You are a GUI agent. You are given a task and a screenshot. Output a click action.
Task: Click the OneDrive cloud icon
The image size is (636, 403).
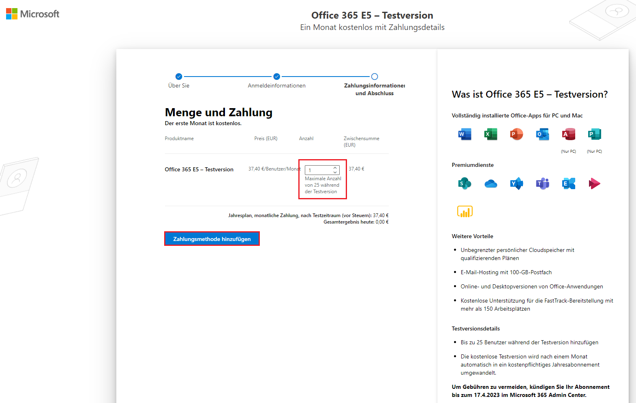click(x=490, y=184)
